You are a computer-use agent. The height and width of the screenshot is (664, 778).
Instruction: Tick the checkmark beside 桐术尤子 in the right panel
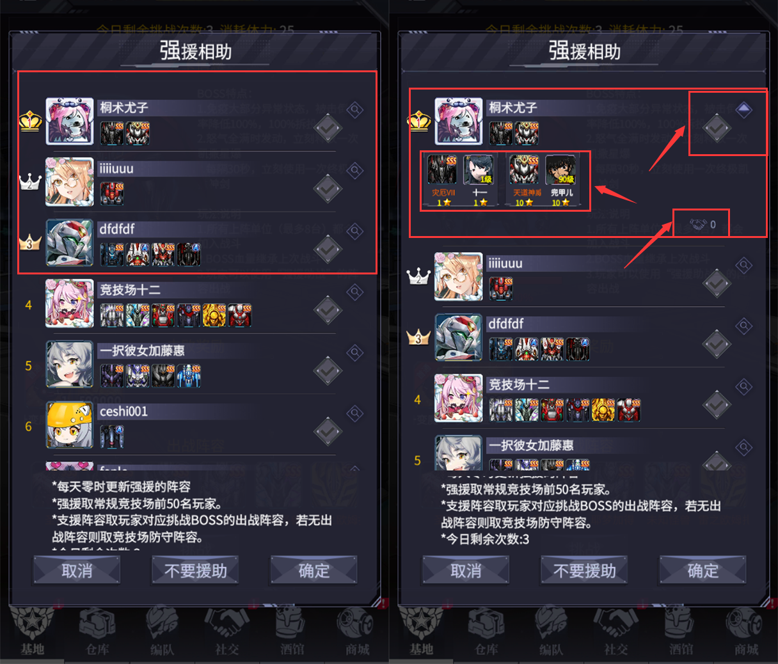717,128
